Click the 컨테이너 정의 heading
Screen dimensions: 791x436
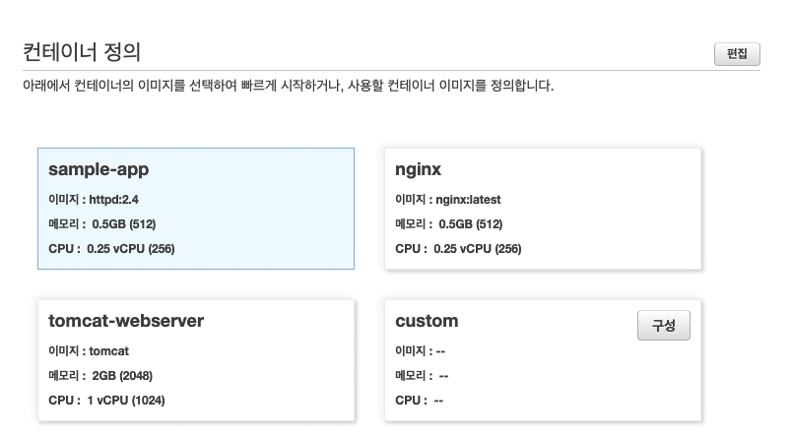click(x=82, y=52)
